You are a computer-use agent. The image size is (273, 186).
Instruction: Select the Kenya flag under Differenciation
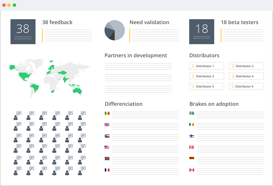107,158
